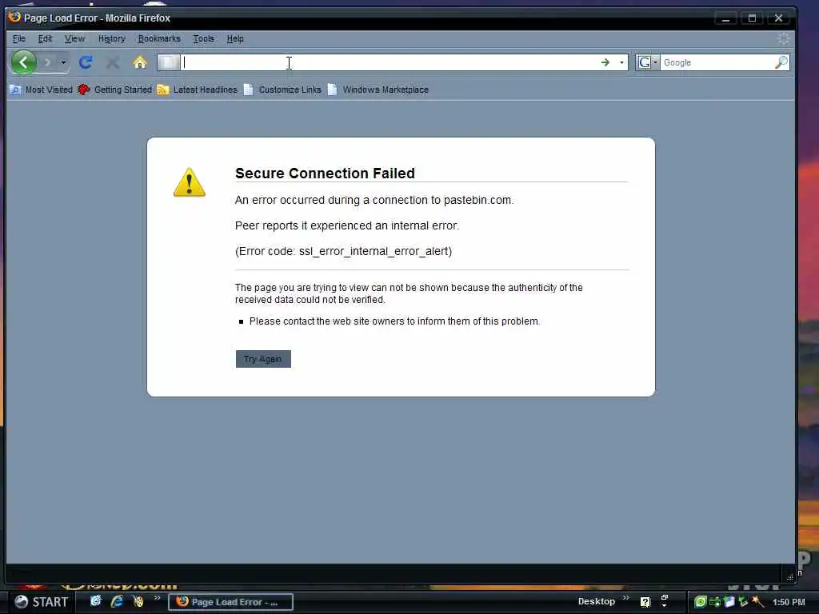This screenshot has height=614, width=819.
Task: Click the Desktop toolbar label
Action: point(597,601)
